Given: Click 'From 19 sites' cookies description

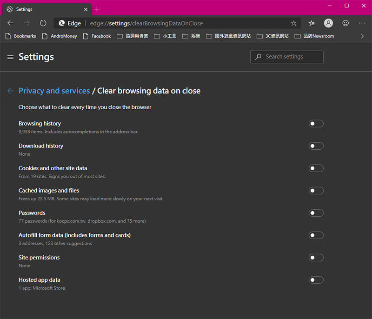Looking at the screenshot, I should coord(62,176).
